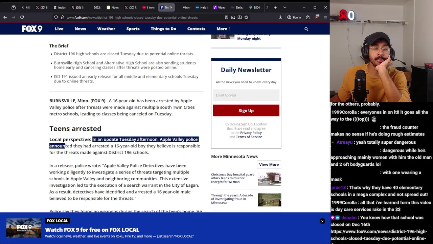The height and width of the screenshot is (244, 433).
Task: Focus the Email Address field
Action: pos(246,95)
